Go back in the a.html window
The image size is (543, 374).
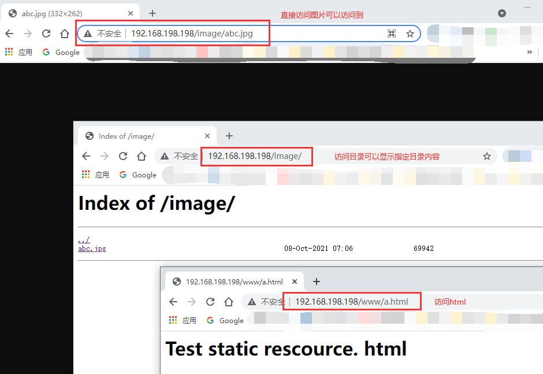173,302
